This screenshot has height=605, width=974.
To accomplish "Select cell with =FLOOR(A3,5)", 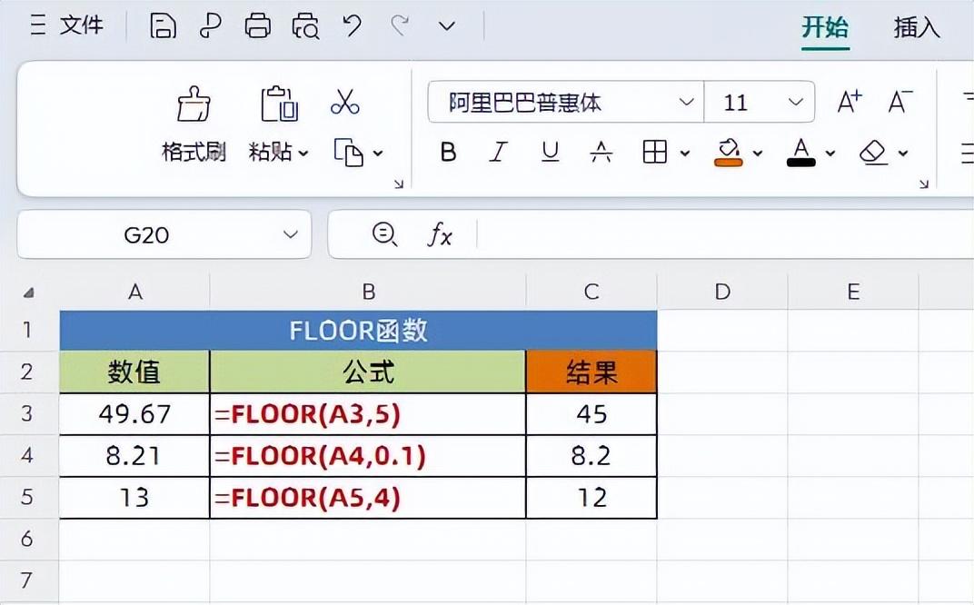I will coord(368,414).
